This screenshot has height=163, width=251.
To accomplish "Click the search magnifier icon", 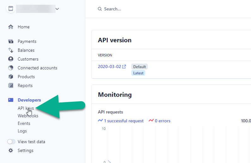I will tap(100, 9).
